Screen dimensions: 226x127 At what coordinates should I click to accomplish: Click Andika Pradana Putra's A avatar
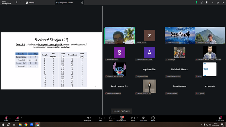(150, 53)
